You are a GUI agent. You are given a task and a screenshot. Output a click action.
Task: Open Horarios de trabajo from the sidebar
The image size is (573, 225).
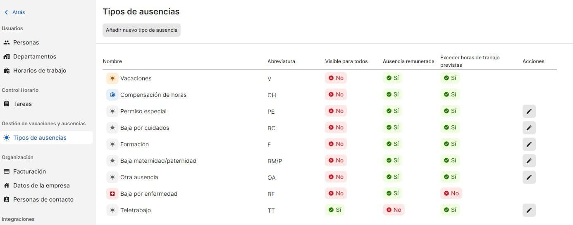(x=39, y=70)
